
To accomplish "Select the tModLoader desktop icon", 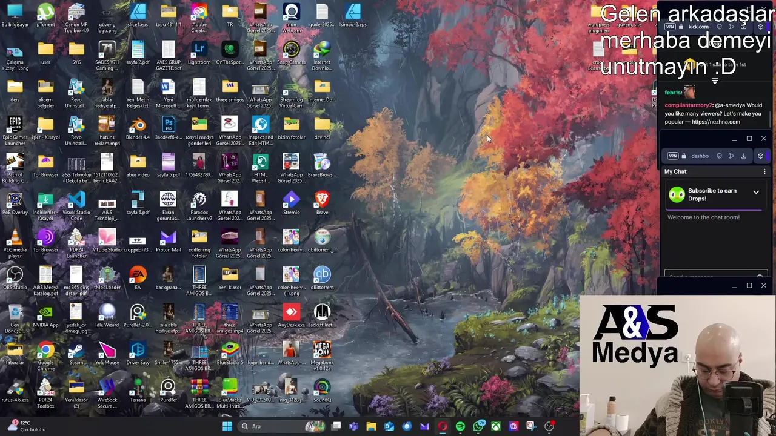I will [x=107, y=279].
